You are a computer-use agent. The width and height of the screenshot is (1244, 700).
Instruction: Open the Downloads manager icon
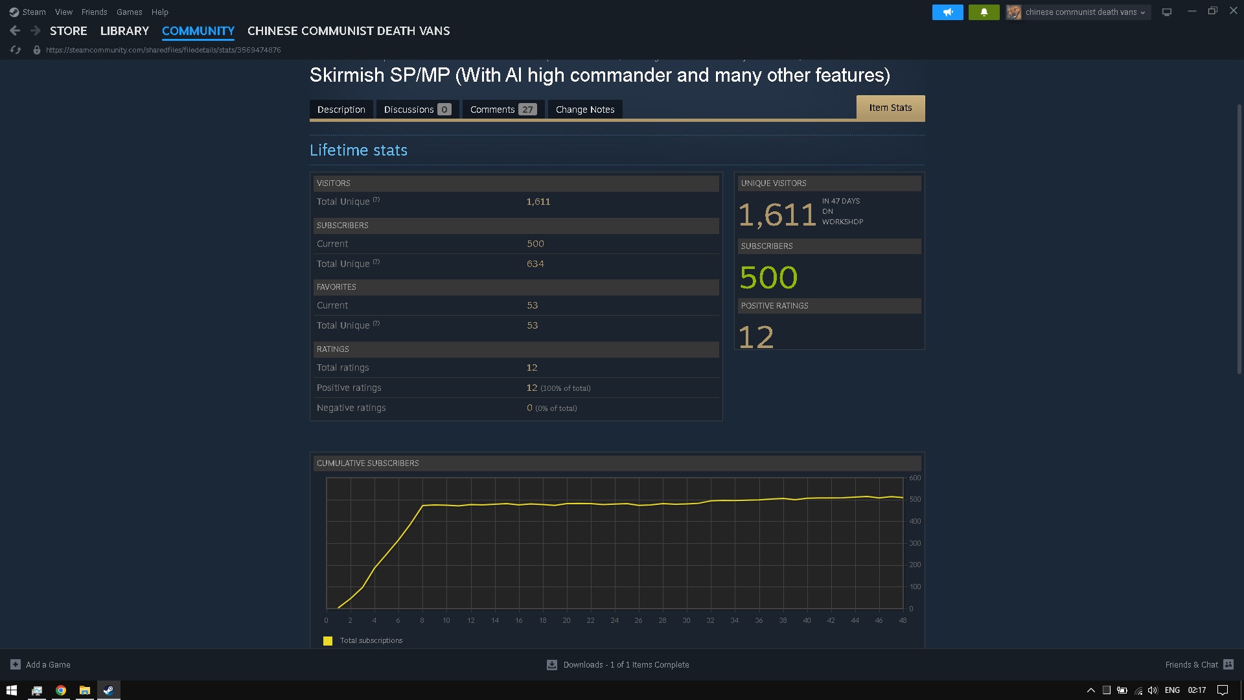[x=552, y=664]
